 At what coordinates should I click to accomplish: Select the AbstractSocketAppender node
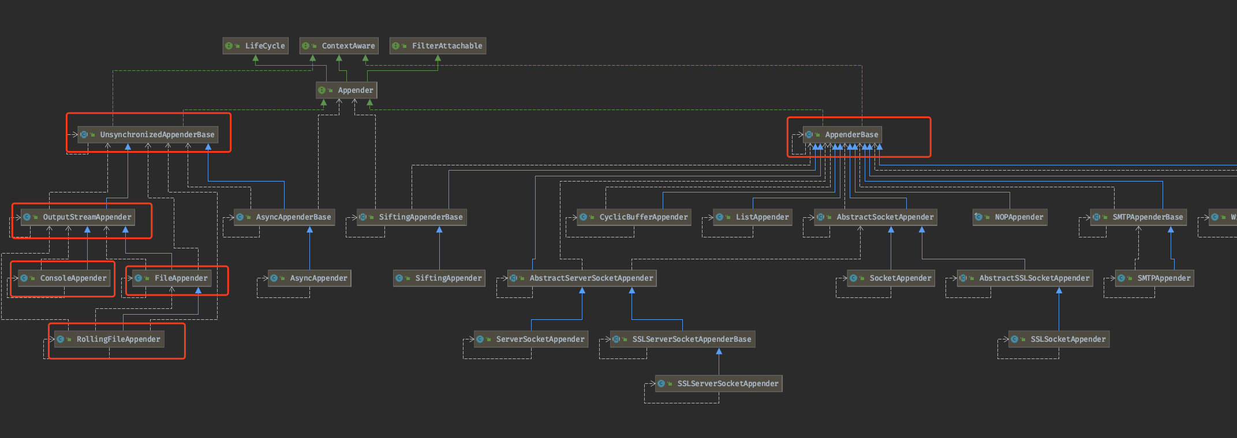(876, 217)
